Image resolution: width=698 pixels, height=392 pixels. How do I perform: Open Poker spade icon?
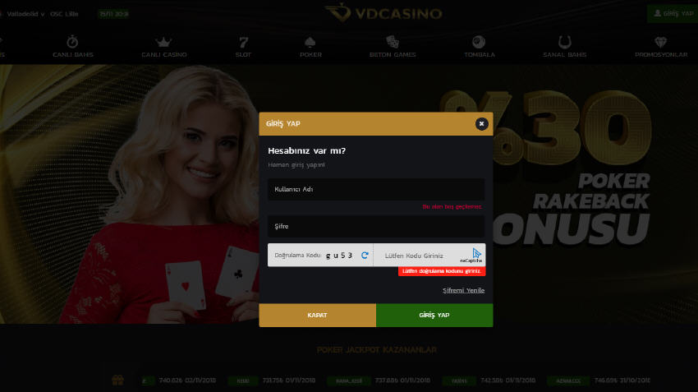coord(310,42)
